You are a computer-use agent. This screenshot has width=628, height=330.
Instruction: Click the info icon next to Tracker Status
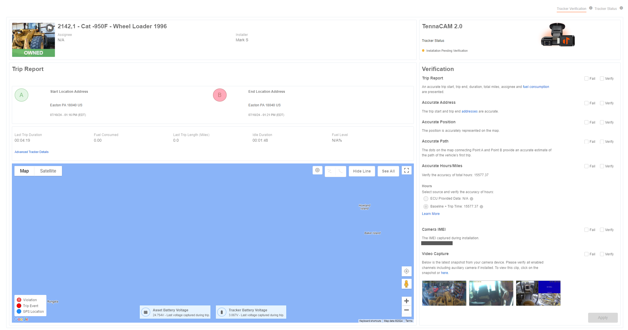tap(621, 8)
